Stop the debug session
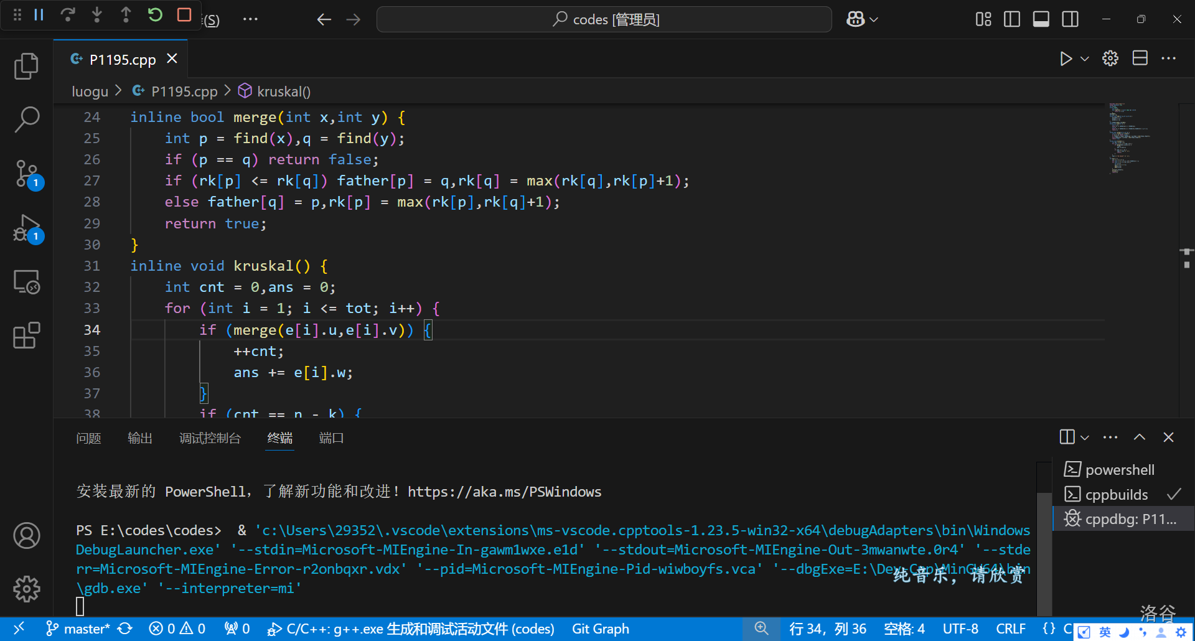1195x641 pixels. click(x=184, y=15)
